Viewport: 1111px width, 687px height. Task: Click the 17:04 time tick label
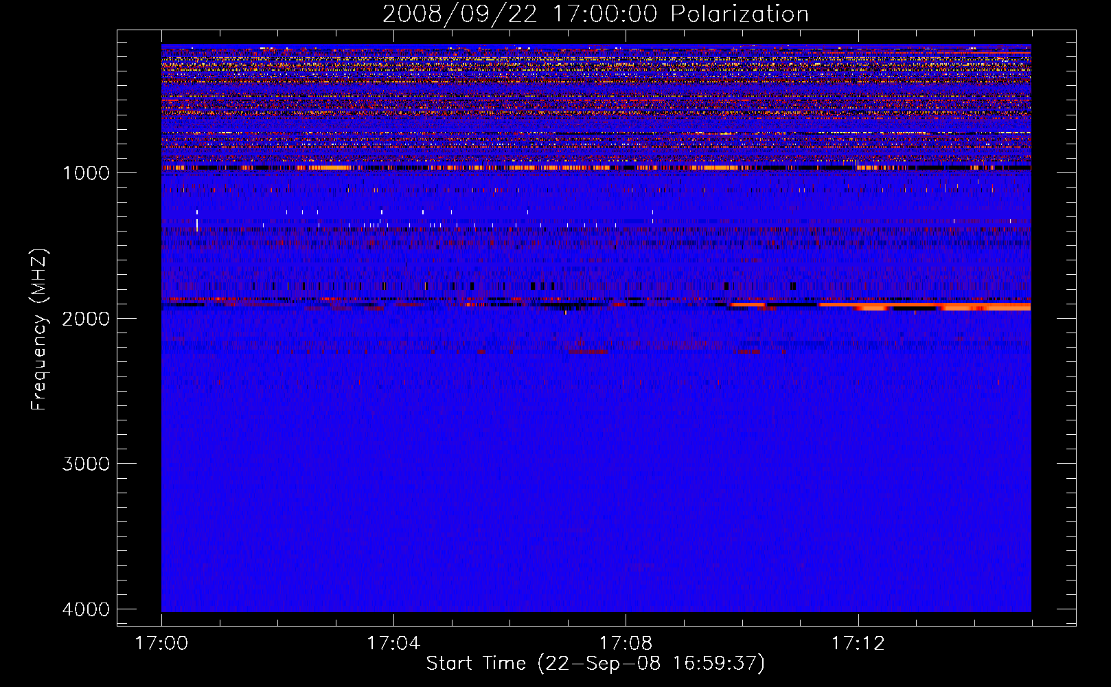[393, 643]
